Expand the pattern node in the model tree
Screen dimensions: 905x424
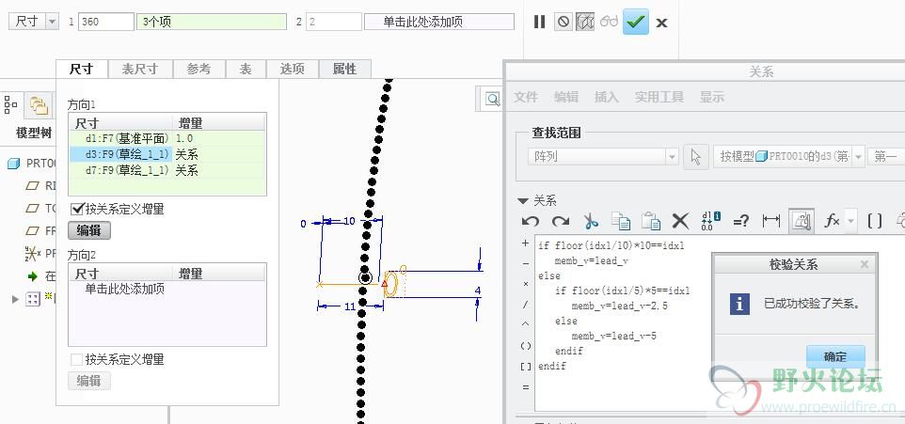point(15,299)
